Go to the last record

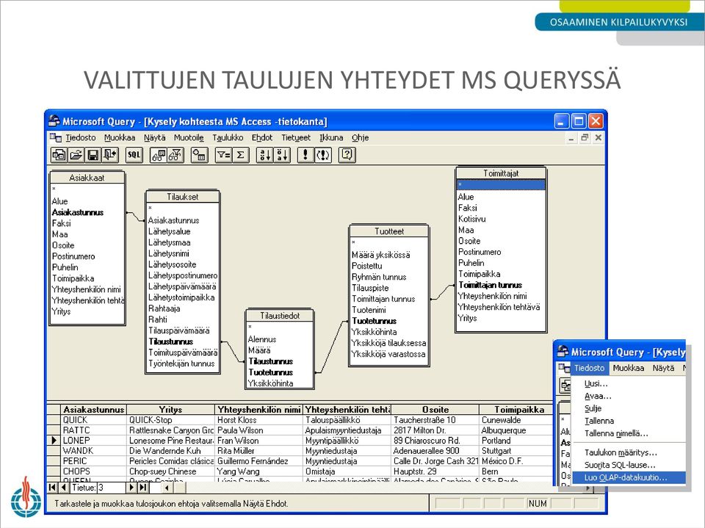pyautogui.click(x=143, y=488)
